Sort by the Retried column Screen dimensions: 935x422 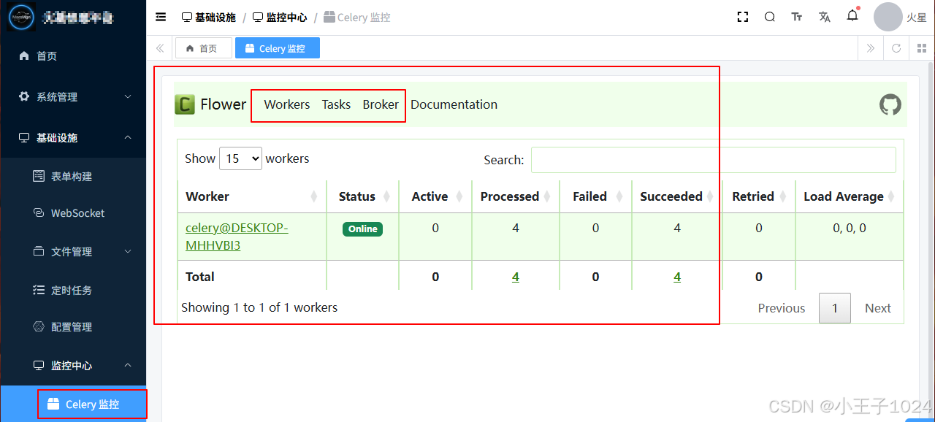pyautogui.click(x=759, y=196)
